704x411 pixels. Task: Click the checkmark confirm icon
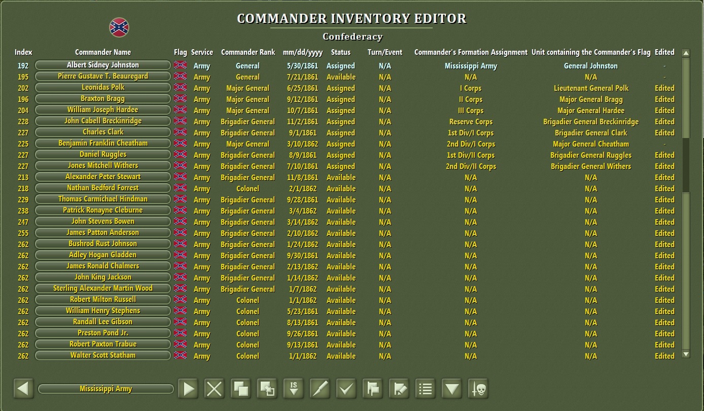[x=346, y=389]
